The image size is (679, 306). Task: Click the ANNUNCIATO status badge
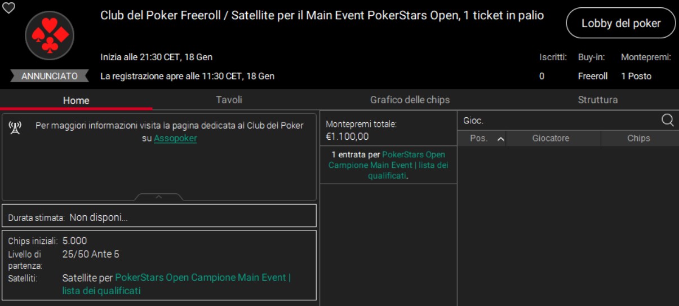[x=50, y=76]
